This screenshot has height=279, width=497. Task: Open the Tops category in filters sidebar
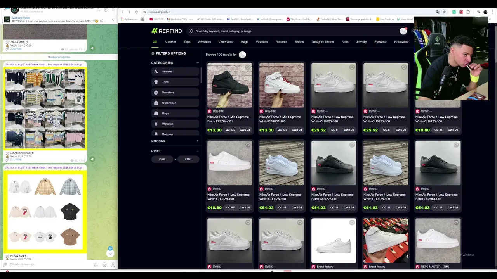pos(175,82)
